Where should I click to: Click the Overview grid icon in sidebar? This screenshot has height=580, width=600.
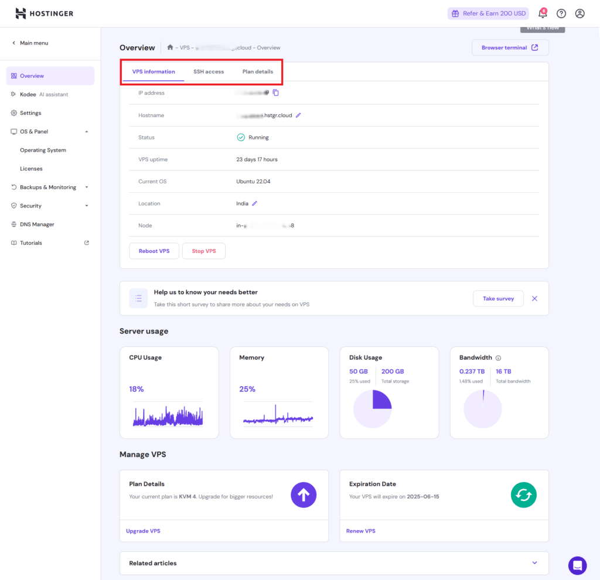(x=14, y=76)
